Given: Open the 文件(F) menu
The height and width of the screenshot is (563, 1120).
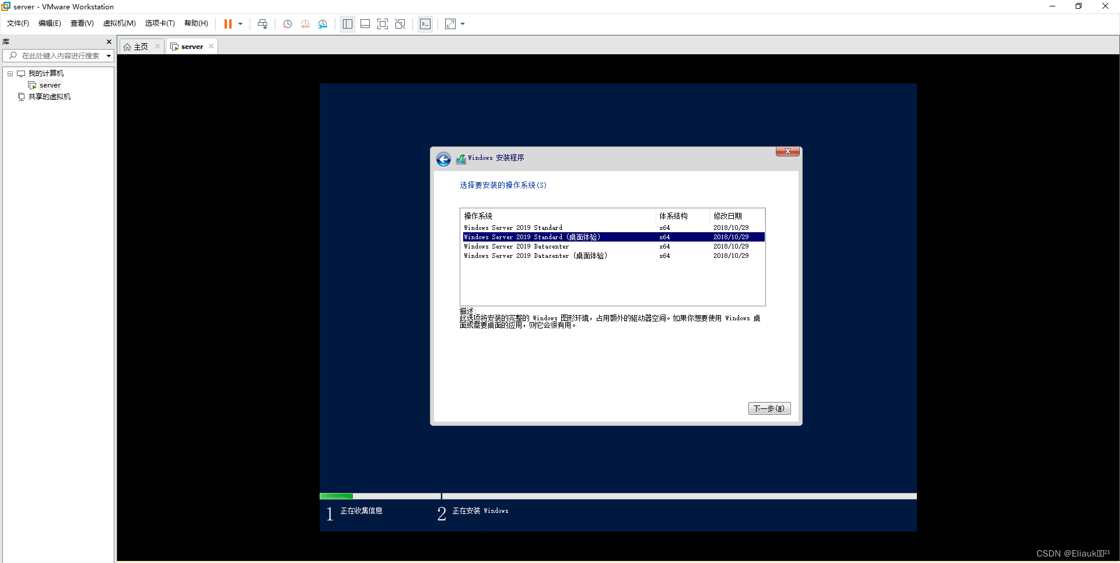Looking at the screenshot, I should (18, 23).
